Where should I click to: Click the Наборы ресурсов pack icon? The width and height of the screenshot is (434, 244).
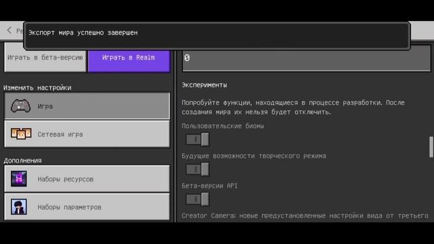point(19,179)
